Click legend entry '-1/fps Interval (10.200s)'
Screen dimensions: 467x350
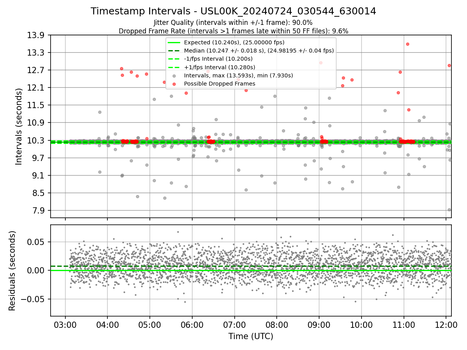click(218, 59)
